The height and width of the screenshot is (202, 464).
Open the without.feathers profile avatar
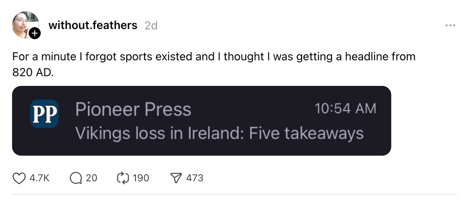[x=24, y=24]
